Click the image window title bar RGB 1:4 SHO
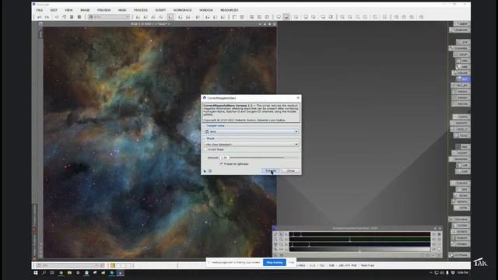This screenshot has width=498, height=280. pyautogui.click(x=150, y=24)
